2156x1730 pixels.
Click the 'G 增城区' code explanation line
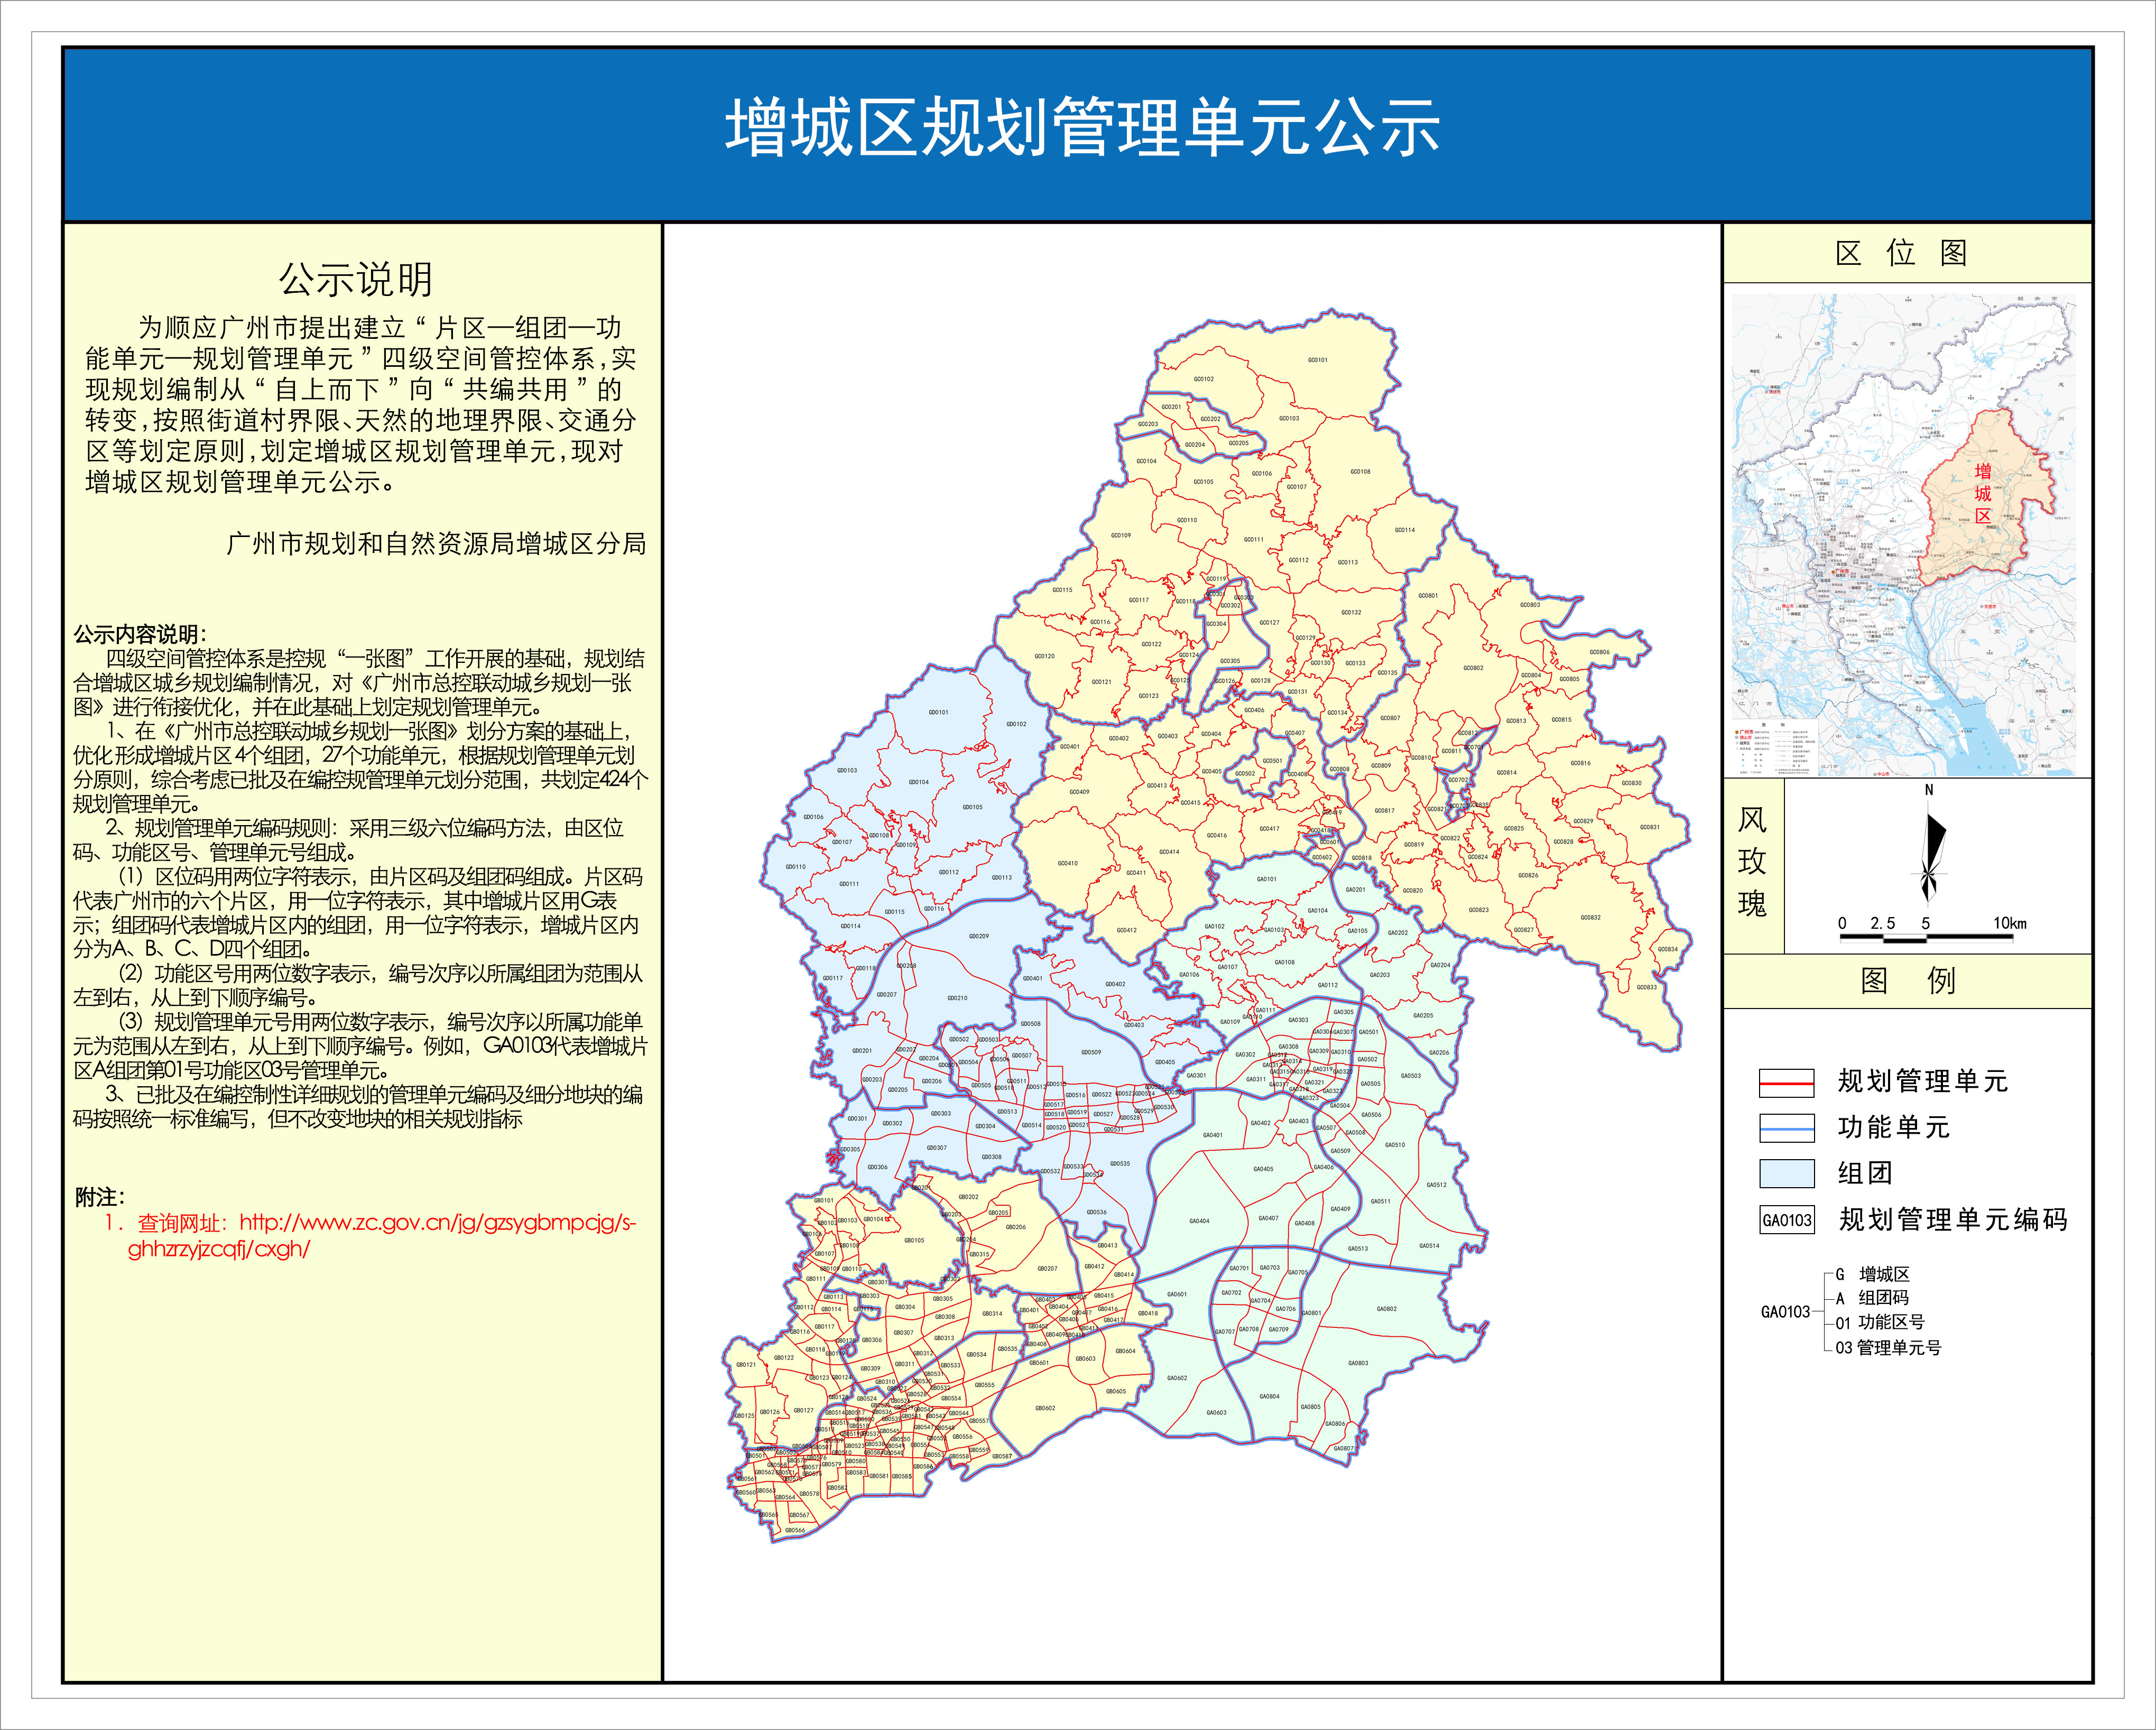(1872, 1274)
